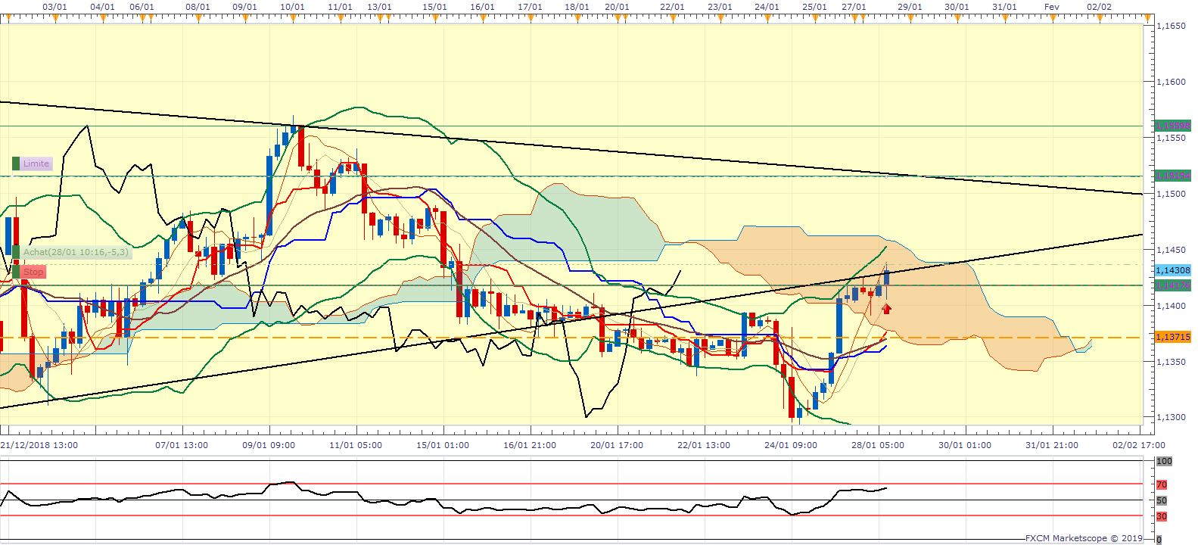Click the orange day marker under 10/01
The width and height of the screenshot is (1198, 545).
click(x=293, y=18)
